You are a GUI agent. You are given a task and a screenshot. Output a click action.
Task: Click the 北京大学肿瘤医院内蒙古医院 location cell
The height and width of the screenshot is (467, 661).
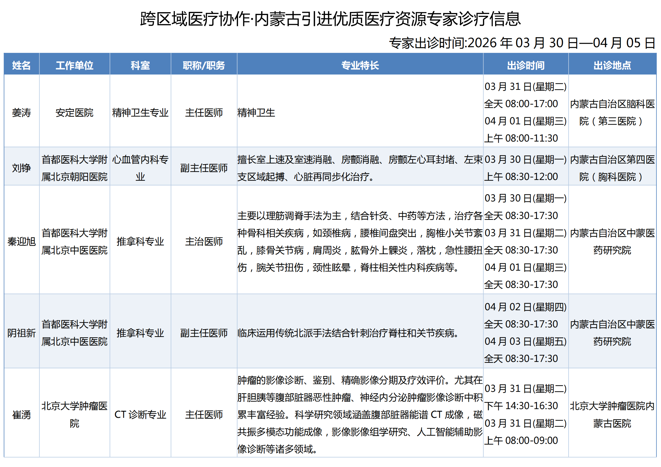click(612, 415)
